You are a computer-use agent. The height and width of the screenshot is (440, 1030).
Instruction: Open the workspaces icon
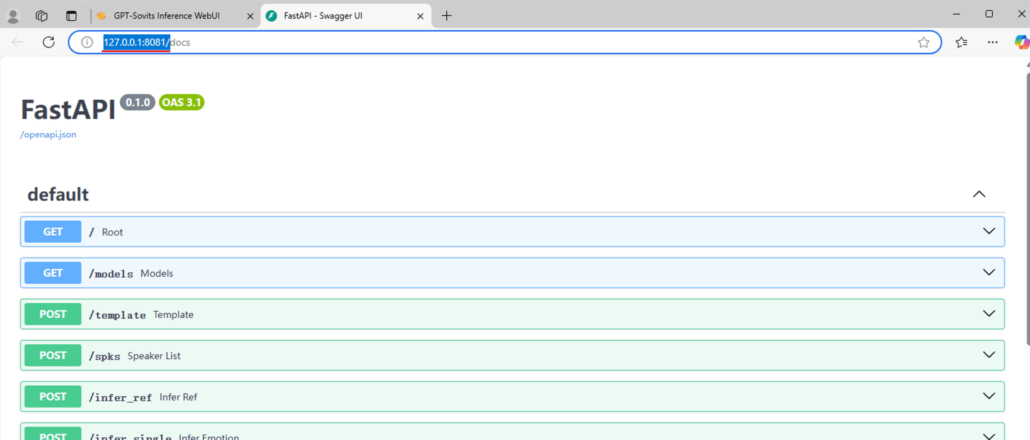(42, 16)
